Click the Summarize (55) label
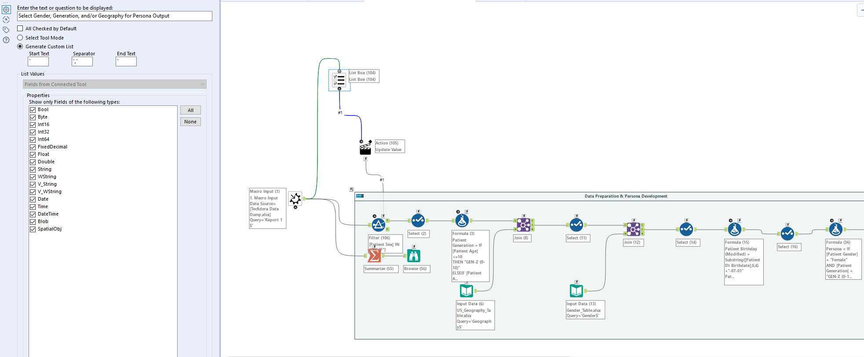Image resolution: width=864 pixels, height=357 pixels. tap(381, 269)
